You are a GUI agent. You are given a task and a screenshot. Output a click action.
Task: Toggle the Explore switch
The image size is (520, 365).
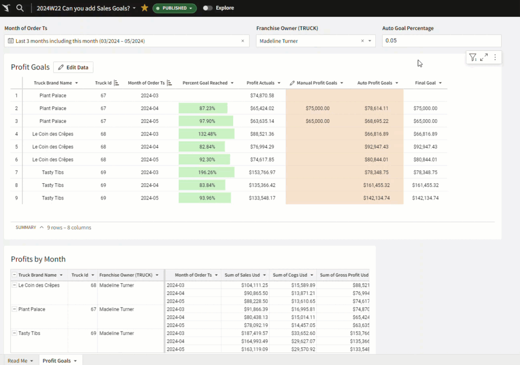[x=208, y=8]
